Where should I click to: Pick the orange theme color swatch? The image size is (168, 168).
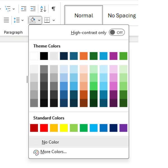84,56
